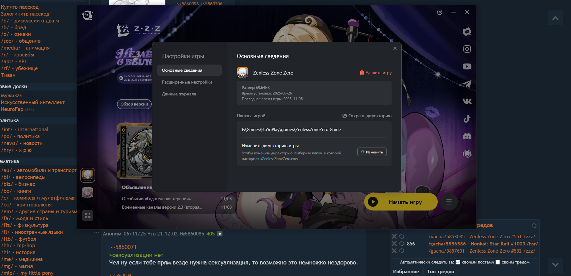Launch the game with Начать игру
571x276 pixels.
tap(401, 202)
